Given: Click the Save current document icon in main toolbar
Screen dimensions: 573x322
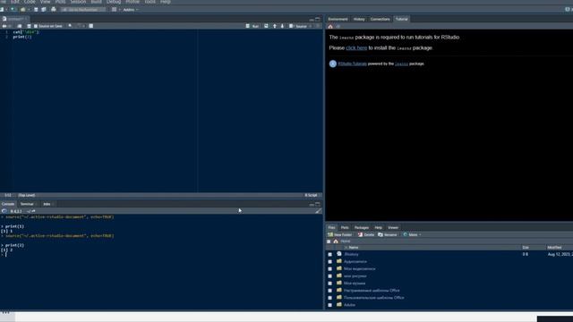Looking at the screenshot, I should 36,10.
